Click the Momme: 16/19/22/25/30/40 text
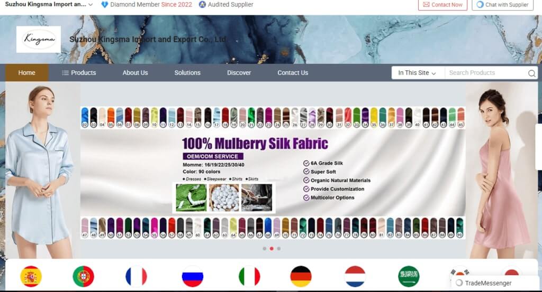The height and width of the screenshot is (292, 542). [213, 165]
